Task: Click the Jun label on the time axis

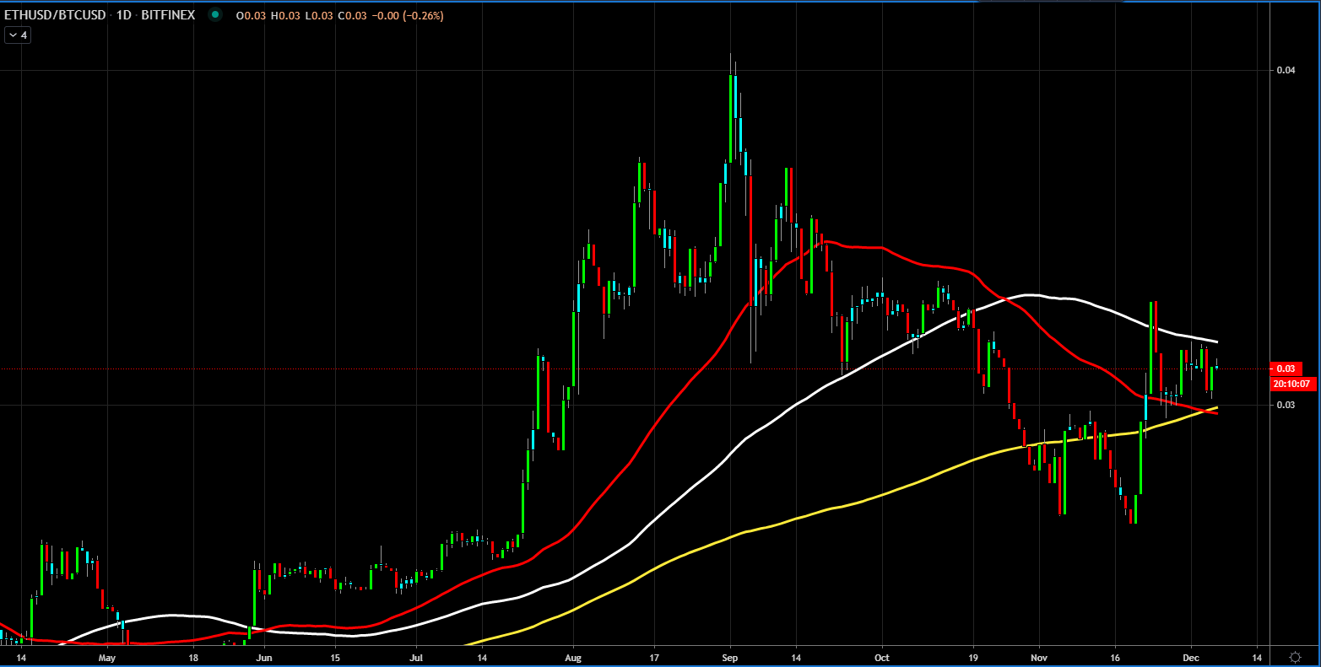Action: coord(264,657)
